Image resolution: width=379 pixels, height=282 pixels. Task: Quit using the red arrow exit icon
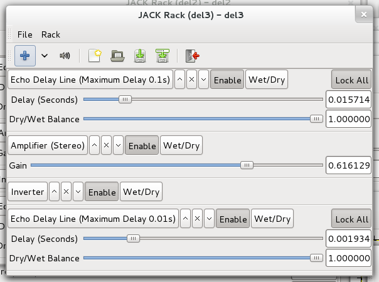click(192, 56)
